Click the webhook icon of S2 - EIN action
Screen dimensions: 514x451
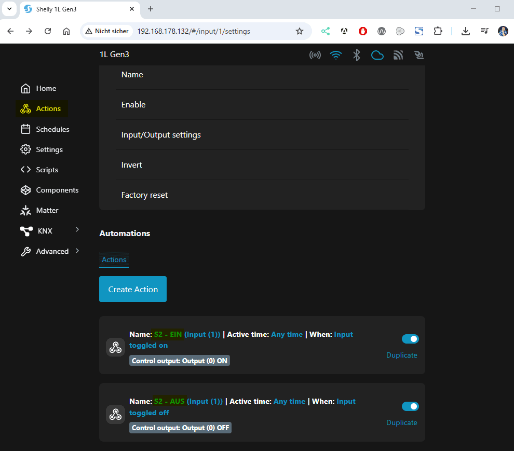point(115,347)
